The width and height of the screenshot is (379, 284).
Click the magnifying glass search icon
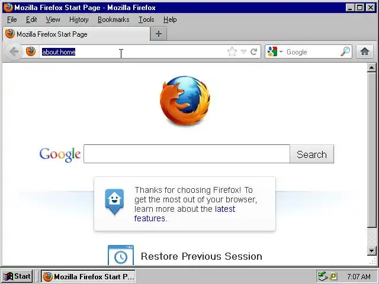point(345,51)
